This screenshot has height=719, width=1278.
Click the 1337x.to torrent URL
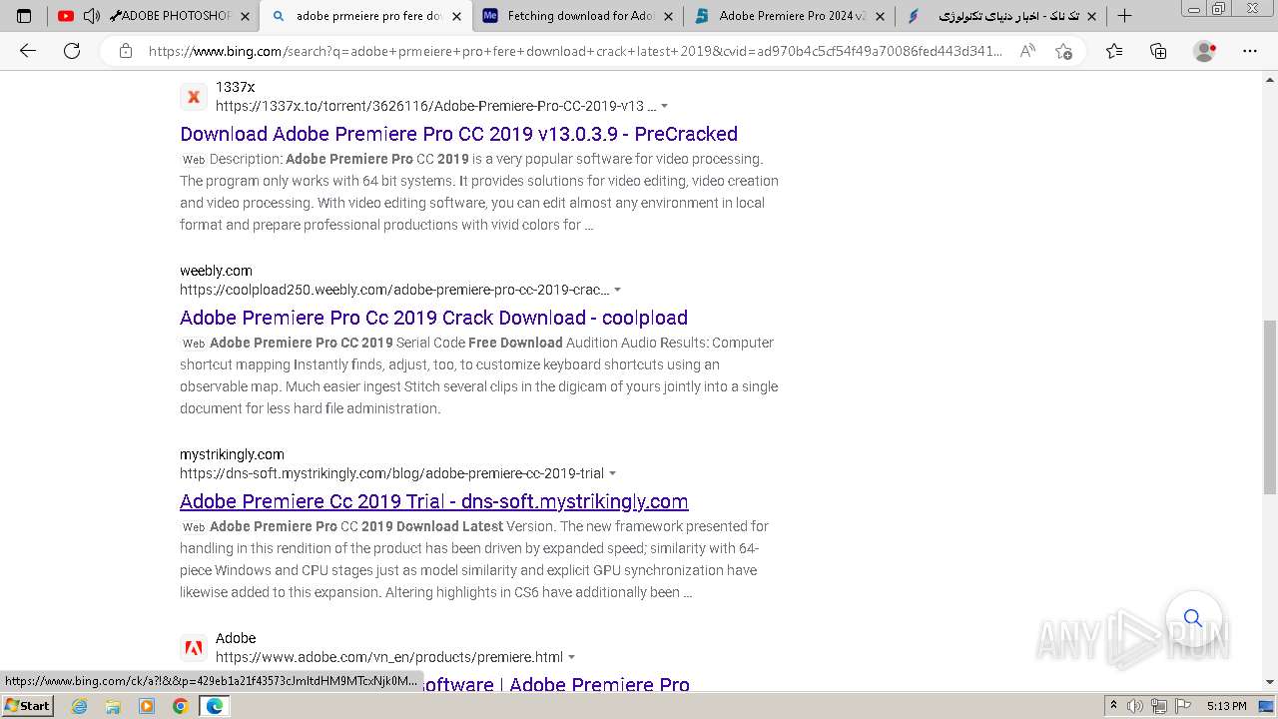coord(436,106)
